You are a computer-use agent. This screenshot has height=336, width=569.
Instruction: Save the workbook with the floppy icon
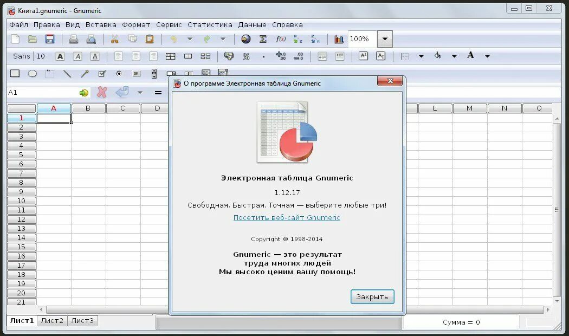50,39
